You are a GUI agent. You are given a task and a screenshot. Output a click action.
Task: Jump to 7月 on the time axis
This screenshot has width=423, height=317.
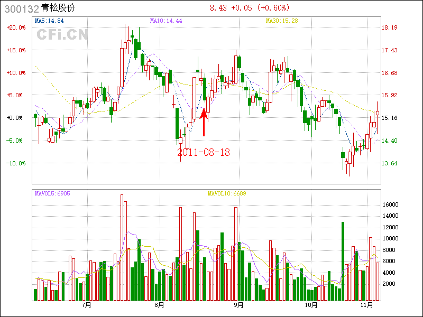pyautogui.click(x=87, y=305)
